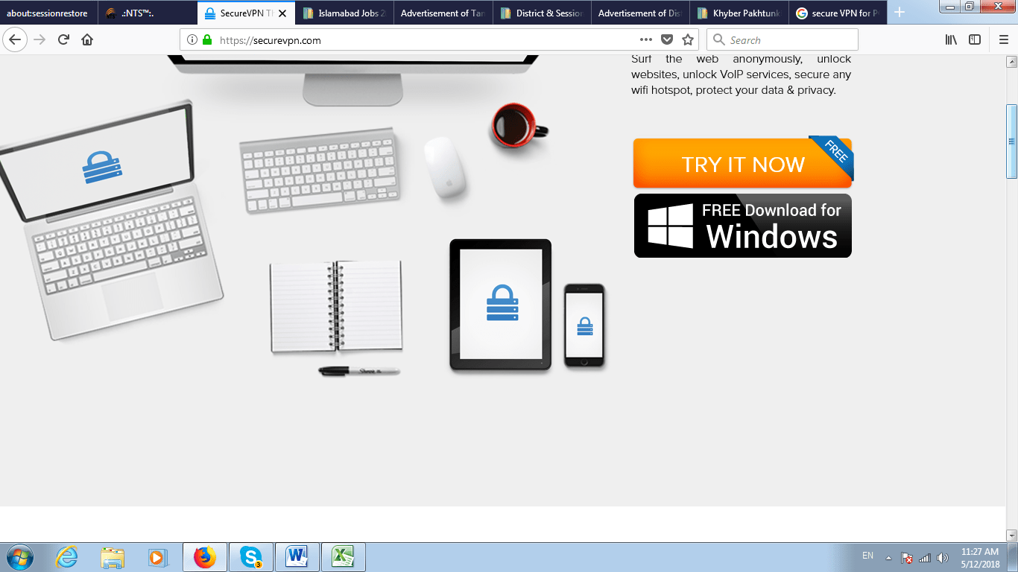Open Microsoft Word from taskbar
This screenshot has width=1018, height=572.
[297, 557]
